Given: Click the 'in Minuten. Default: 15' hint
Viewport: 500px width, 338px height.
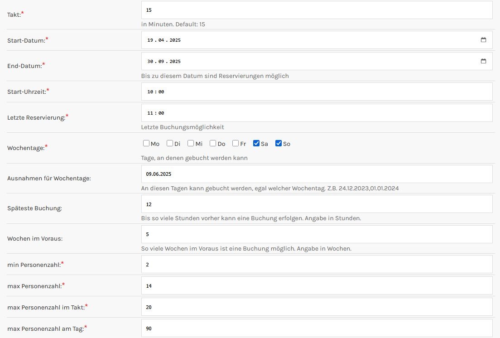Looking at the screenshot, I should pos(173,24).
